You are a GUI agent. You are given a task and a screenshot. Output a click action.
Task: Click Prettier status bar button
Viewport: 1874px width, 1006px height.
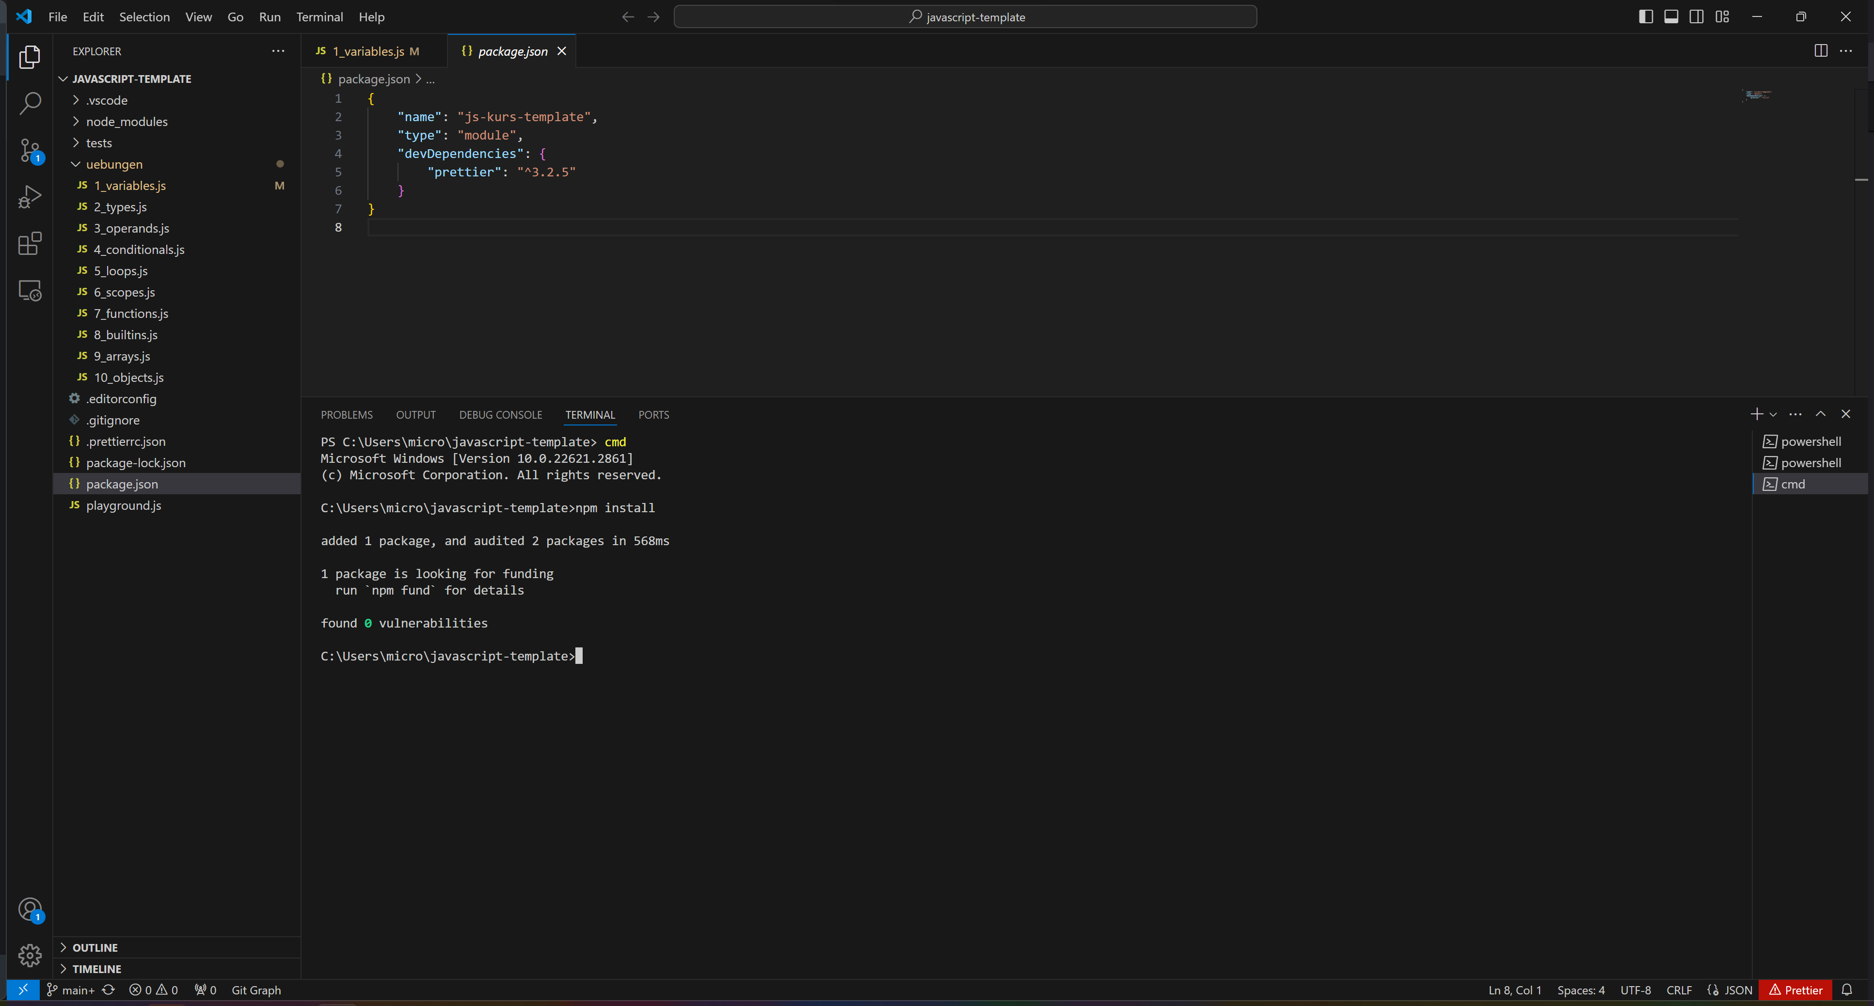(1795, 990)
